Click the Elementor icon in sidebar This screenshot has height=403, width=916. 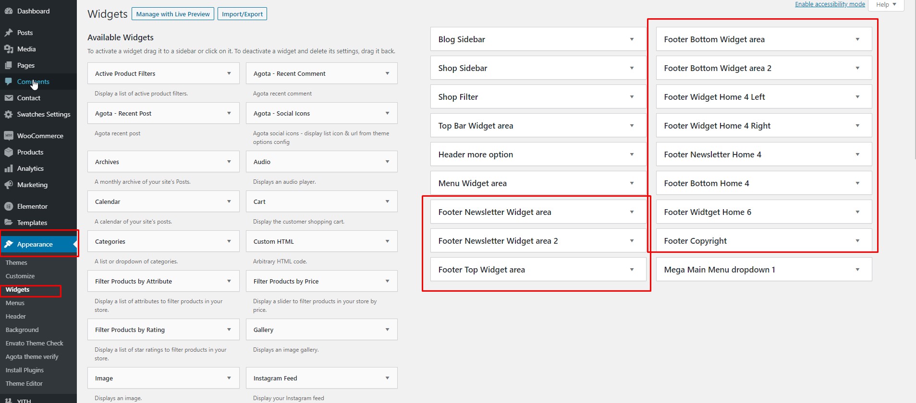8,206
